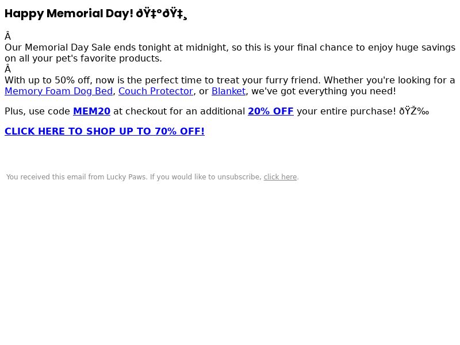This screenshot has height=345, width=460.
Task: Click the sale ends tonight at midnight paragraph
Action: (230, 53)
